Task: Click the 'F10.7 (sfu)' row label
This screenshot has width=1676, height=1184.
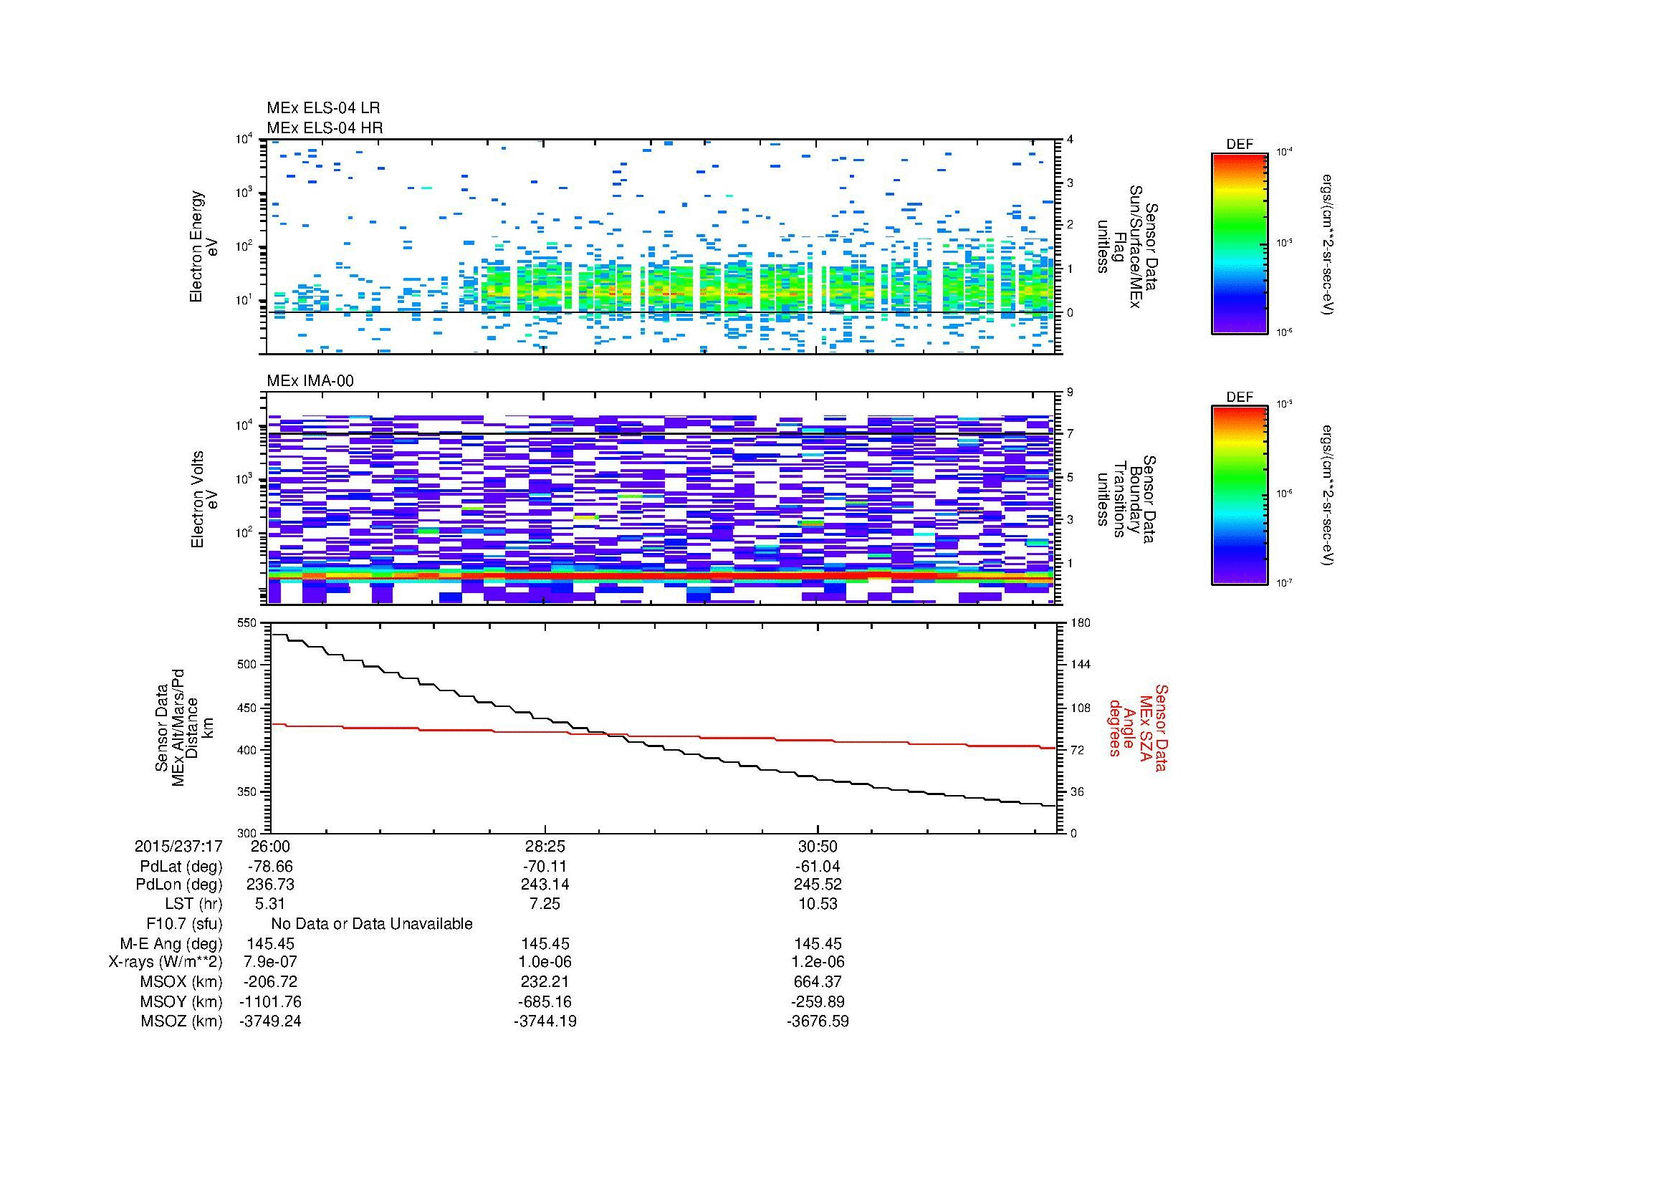Action: (x=184, y=924)
